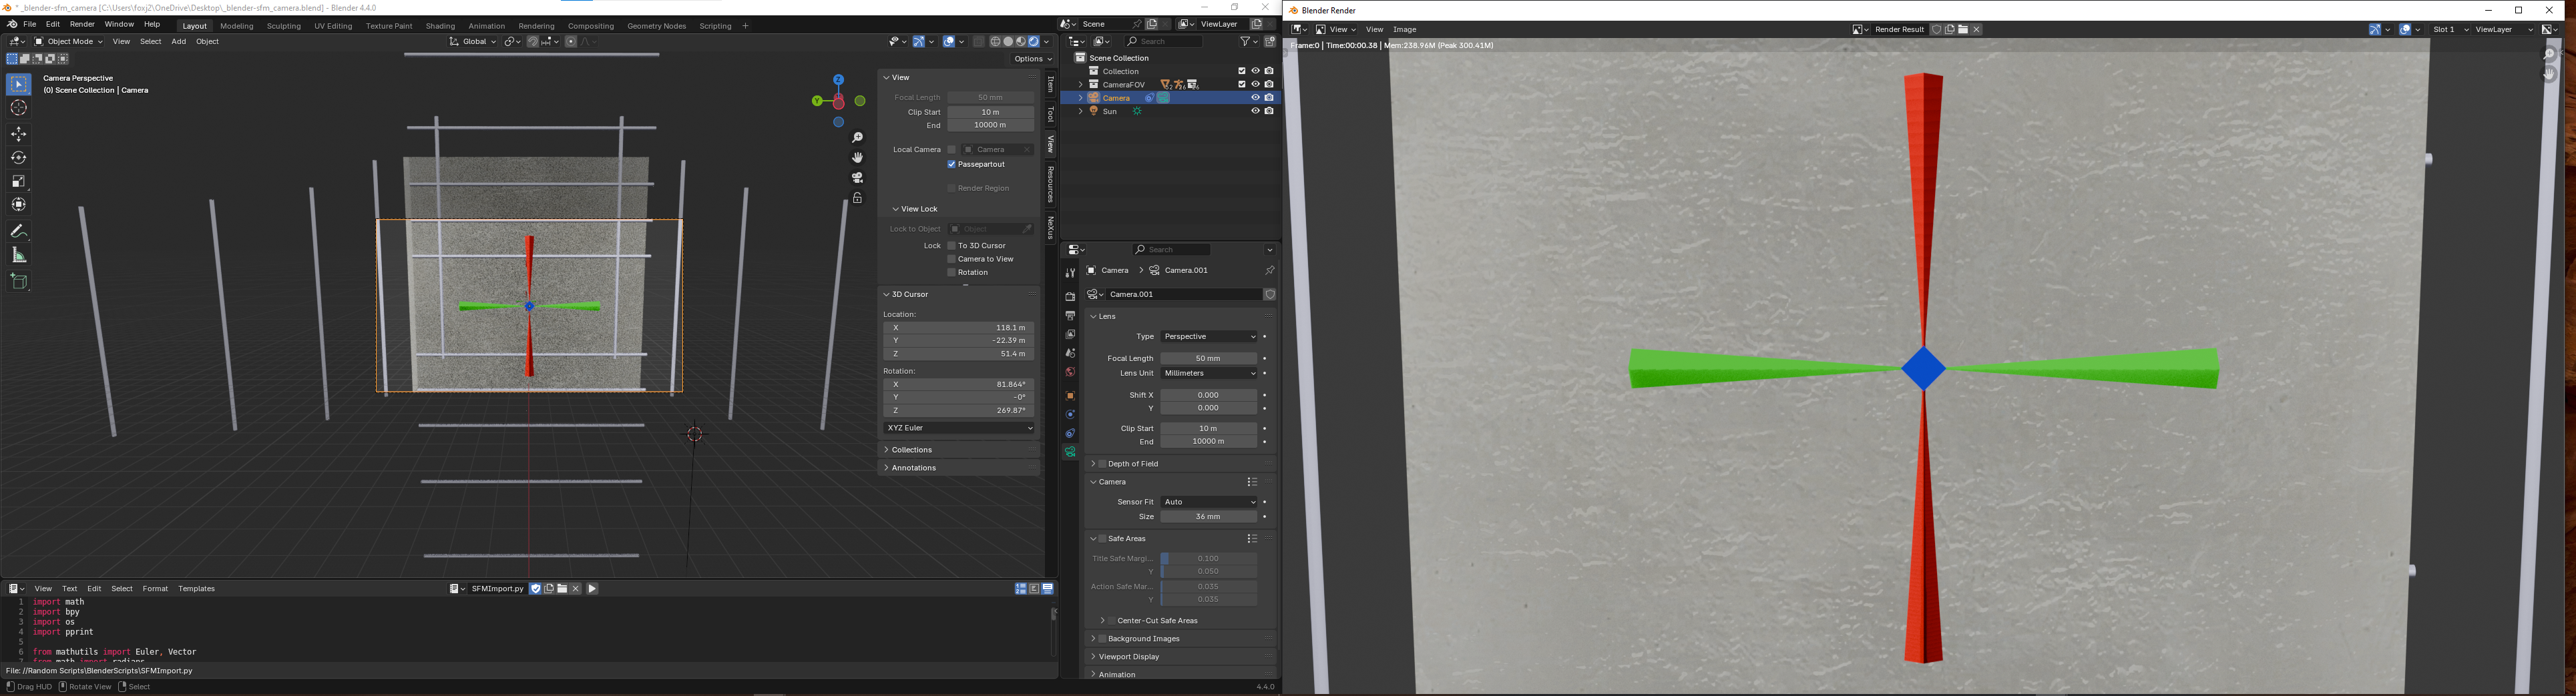This screenshot has width=2576, height=696.
Task: Activate the Add Cube tool
Action: pos(19,281)
